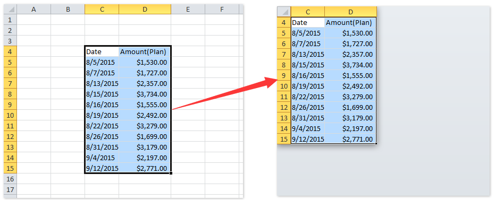Screen dimensions: 495x200
Task: Select column D header in full worksheet
Action: click(x=145, y=10)
